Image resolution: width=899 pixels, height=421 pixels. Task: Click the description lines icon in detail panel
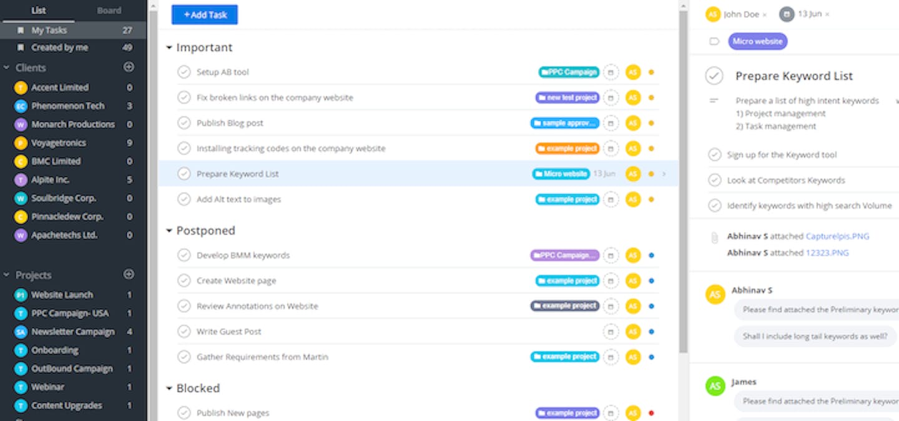(714, 100)
